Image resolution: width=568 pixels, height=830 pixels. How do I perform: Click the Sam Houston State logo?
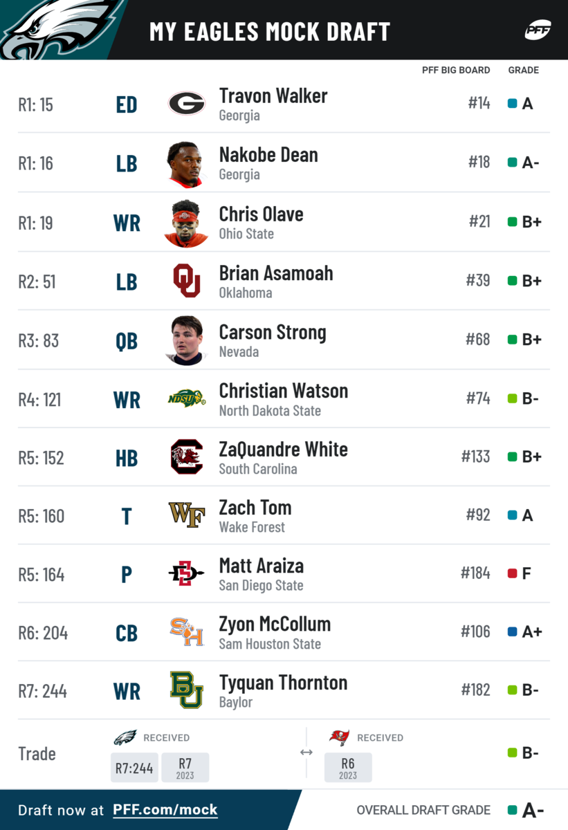tap(186, 632)
